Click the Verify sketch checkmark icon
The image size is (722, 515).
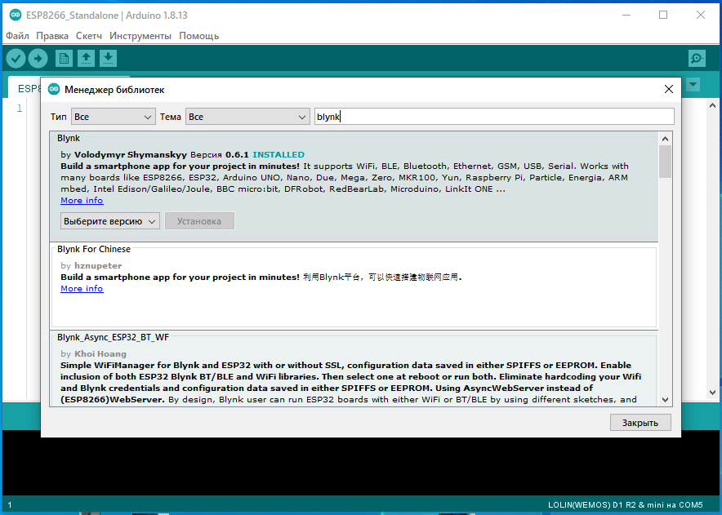click(16, 58)
